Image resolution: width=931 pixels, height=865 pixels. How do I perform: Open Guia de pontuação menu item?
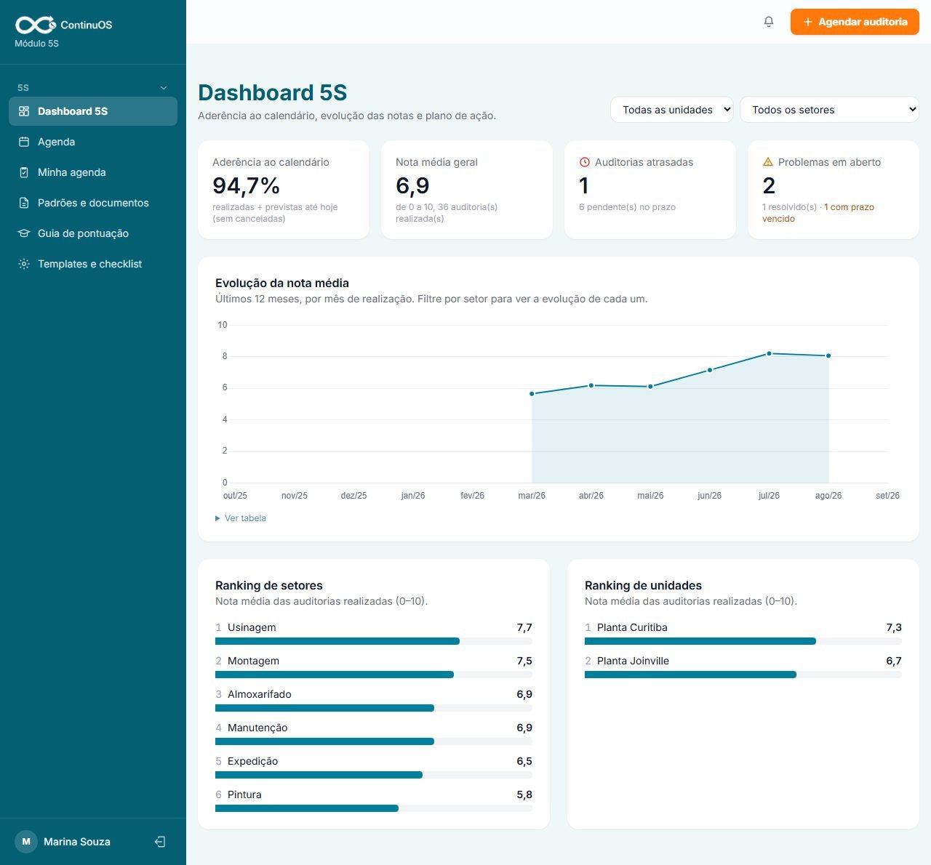tap(93, 233)
